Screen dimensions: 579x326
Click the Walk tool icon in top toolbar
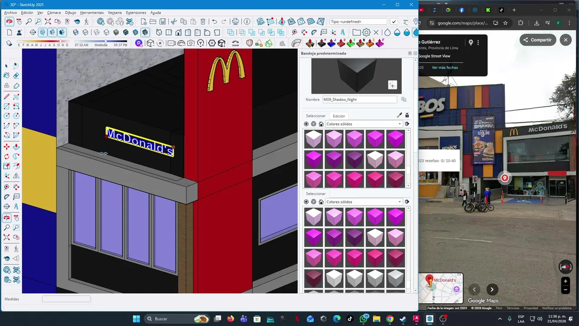tap(86, 21)
